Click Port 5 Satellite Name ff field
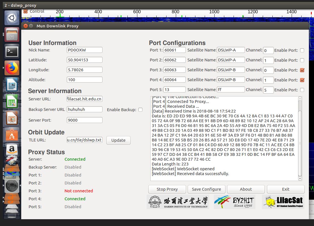Screen dimensions: 314x226 231,90
